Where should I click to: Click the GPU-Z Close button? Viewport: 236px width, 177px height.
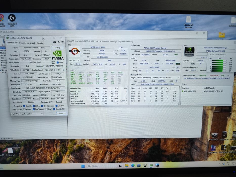[x=61, y=114]
